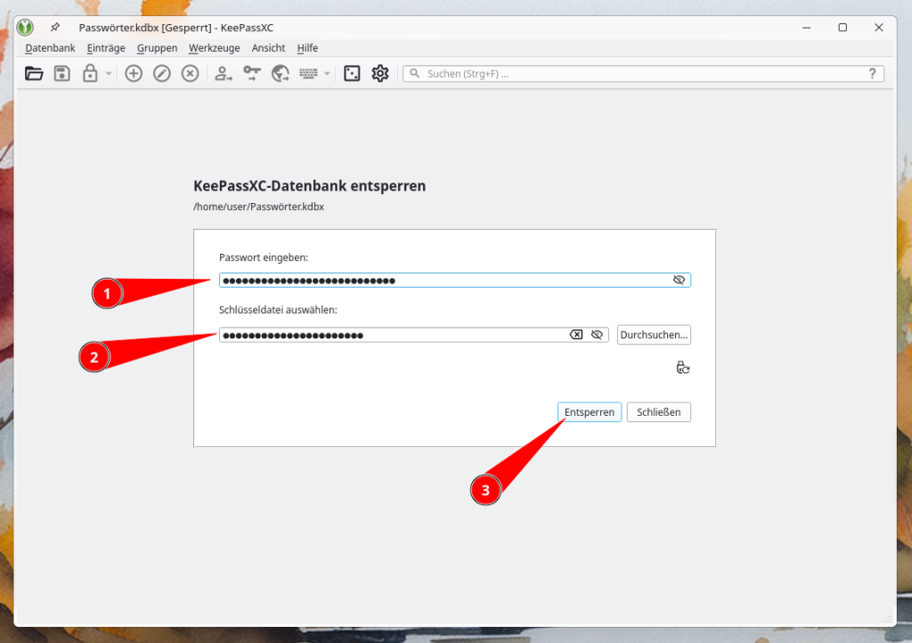Save database using floppy disk icon
The width and height of the screenshot is (912, 643).
[62, 74]
